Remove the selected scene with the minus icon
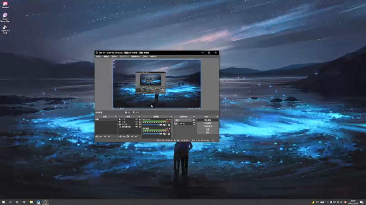This screenshot has height=205, width=366. tap(101, 136)
